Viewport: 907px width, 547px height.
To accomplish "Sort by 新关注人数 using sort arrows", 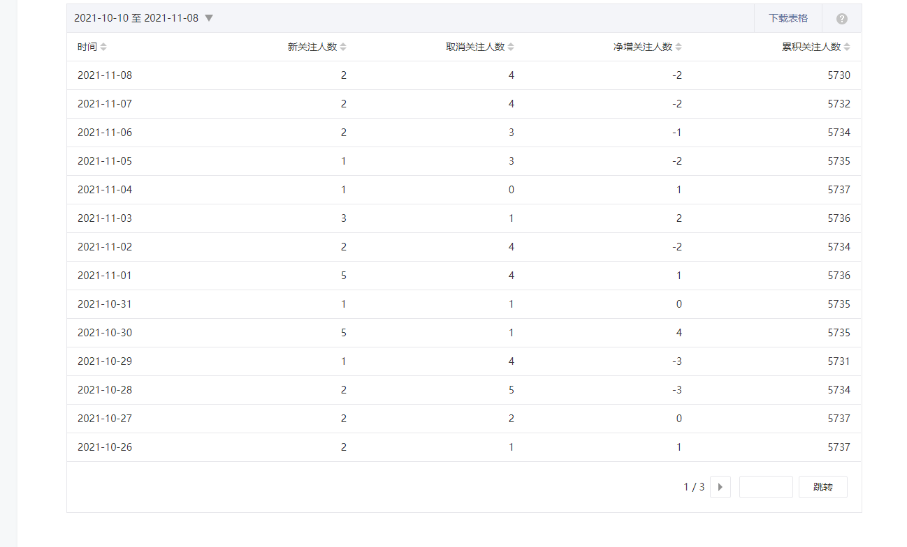I will tap(342, 47).
